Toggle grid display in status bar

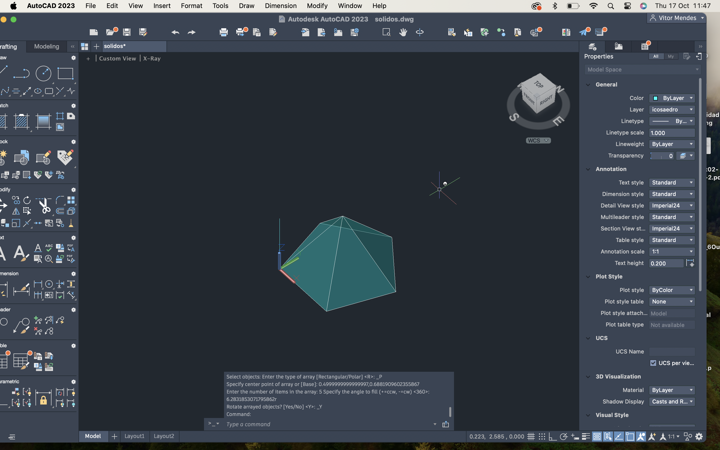531,436
